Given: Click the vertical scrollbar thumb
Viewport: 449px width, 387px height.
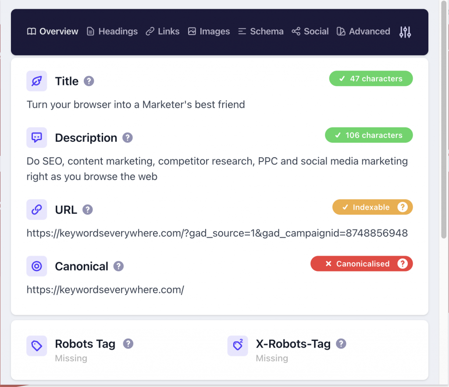Looking at the screenshot, I should point(444,120).
